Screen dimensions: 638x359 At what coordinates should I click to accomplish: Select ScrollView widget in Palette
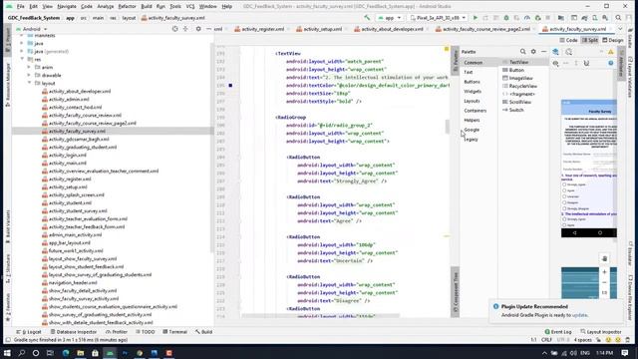[516, 102]
